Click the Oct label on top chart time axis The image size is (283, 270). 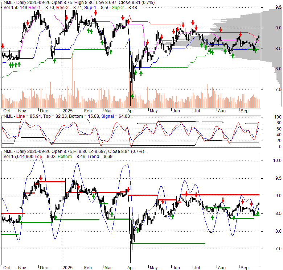coord(7,111)
